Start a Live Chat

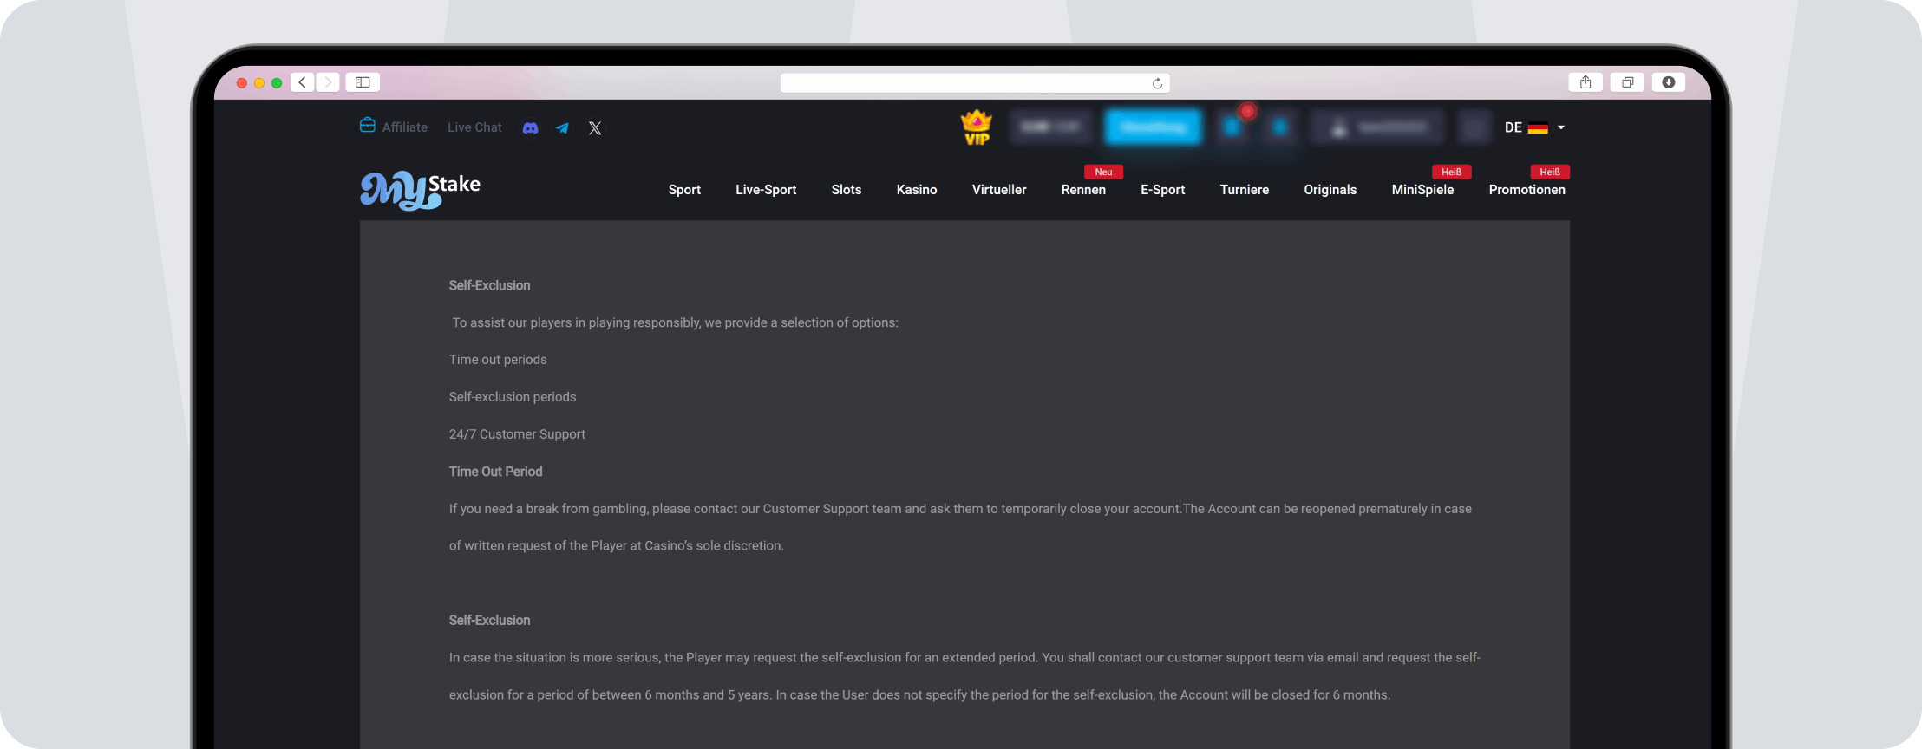point(474,127)
